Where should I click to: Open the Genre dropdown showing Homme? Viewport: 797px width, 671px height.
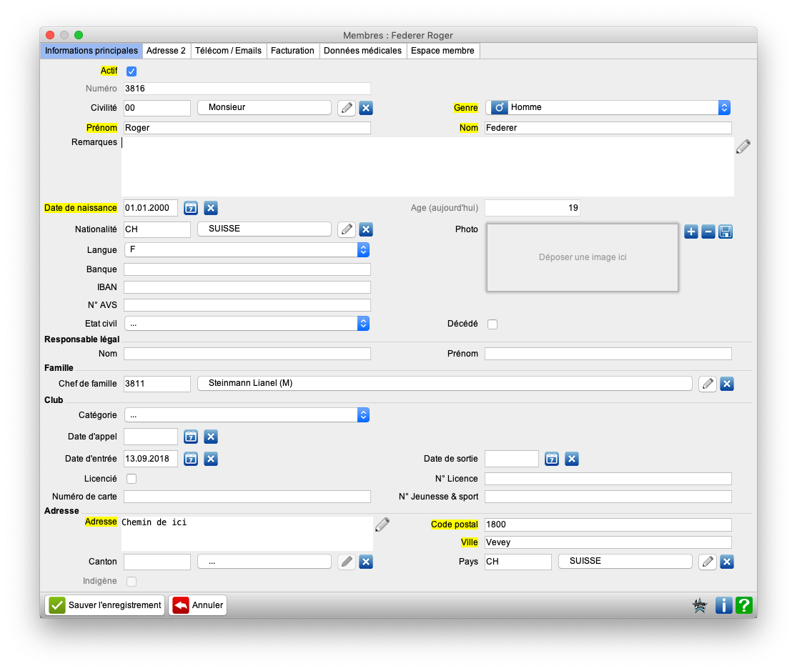pyautogui.click(x=608, y=107)
